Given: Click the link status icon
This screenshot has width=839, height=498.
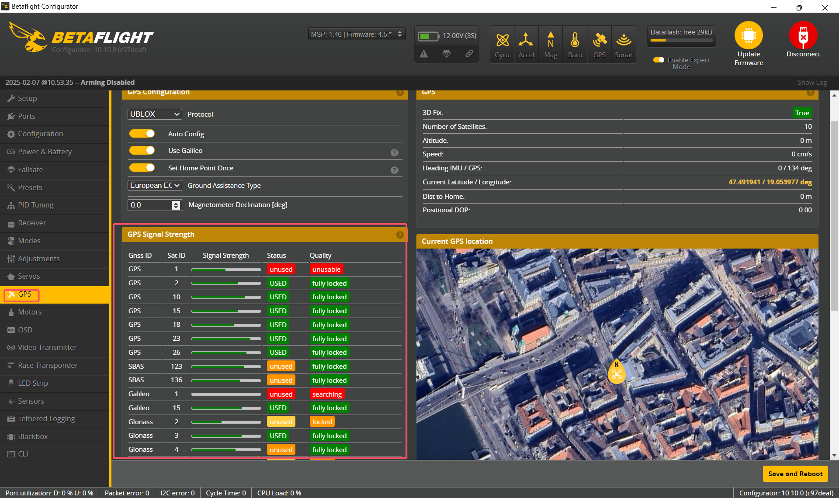Looking at the screenshot, I should click(x=469, y=54).
